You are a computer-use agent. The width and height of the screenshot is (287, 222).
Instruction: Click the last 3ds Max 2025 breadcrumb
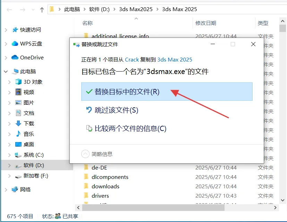click(179, 9)
